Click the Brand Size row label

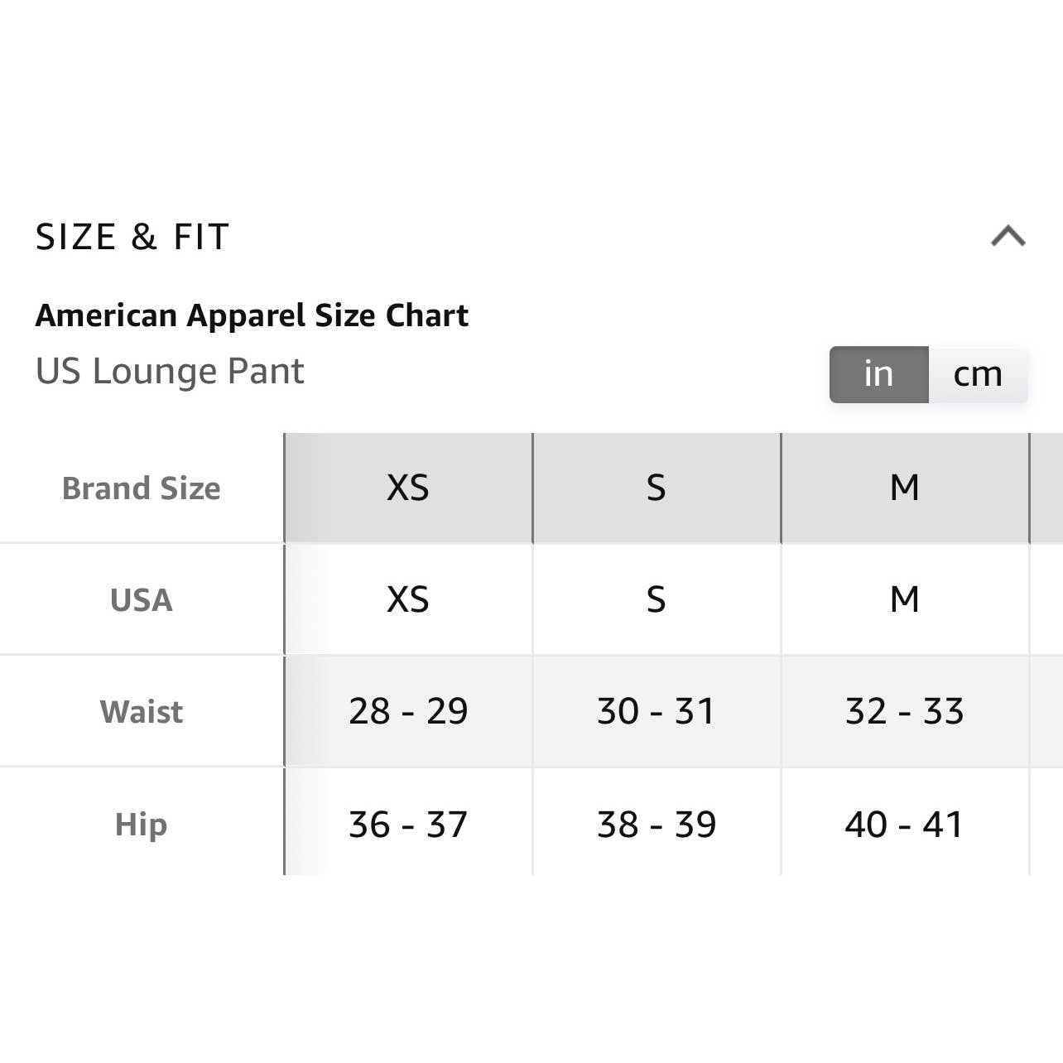coord(142,488)
